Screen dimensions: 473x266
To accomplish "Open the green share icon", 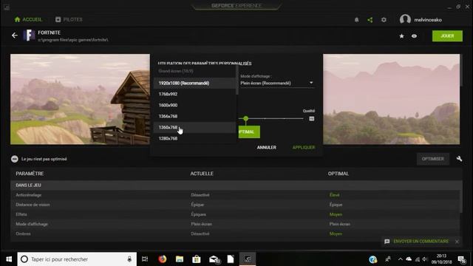I will [x=370, y=20].
